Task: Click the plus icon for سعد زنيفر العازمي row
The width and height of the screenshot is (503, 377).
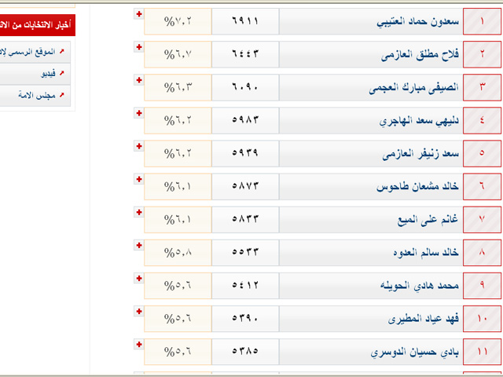Action: pyautogui.click(x=139, y=147)
